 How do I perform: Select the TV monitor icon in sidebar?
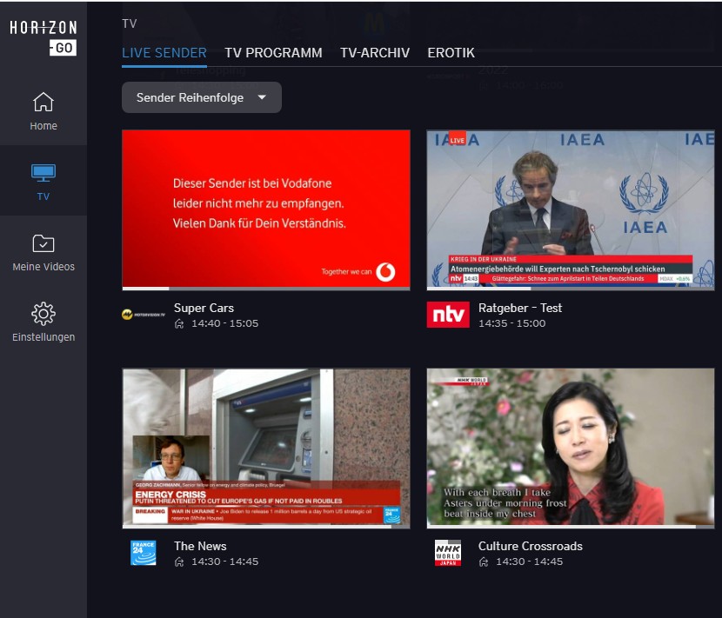pos(43,173)
